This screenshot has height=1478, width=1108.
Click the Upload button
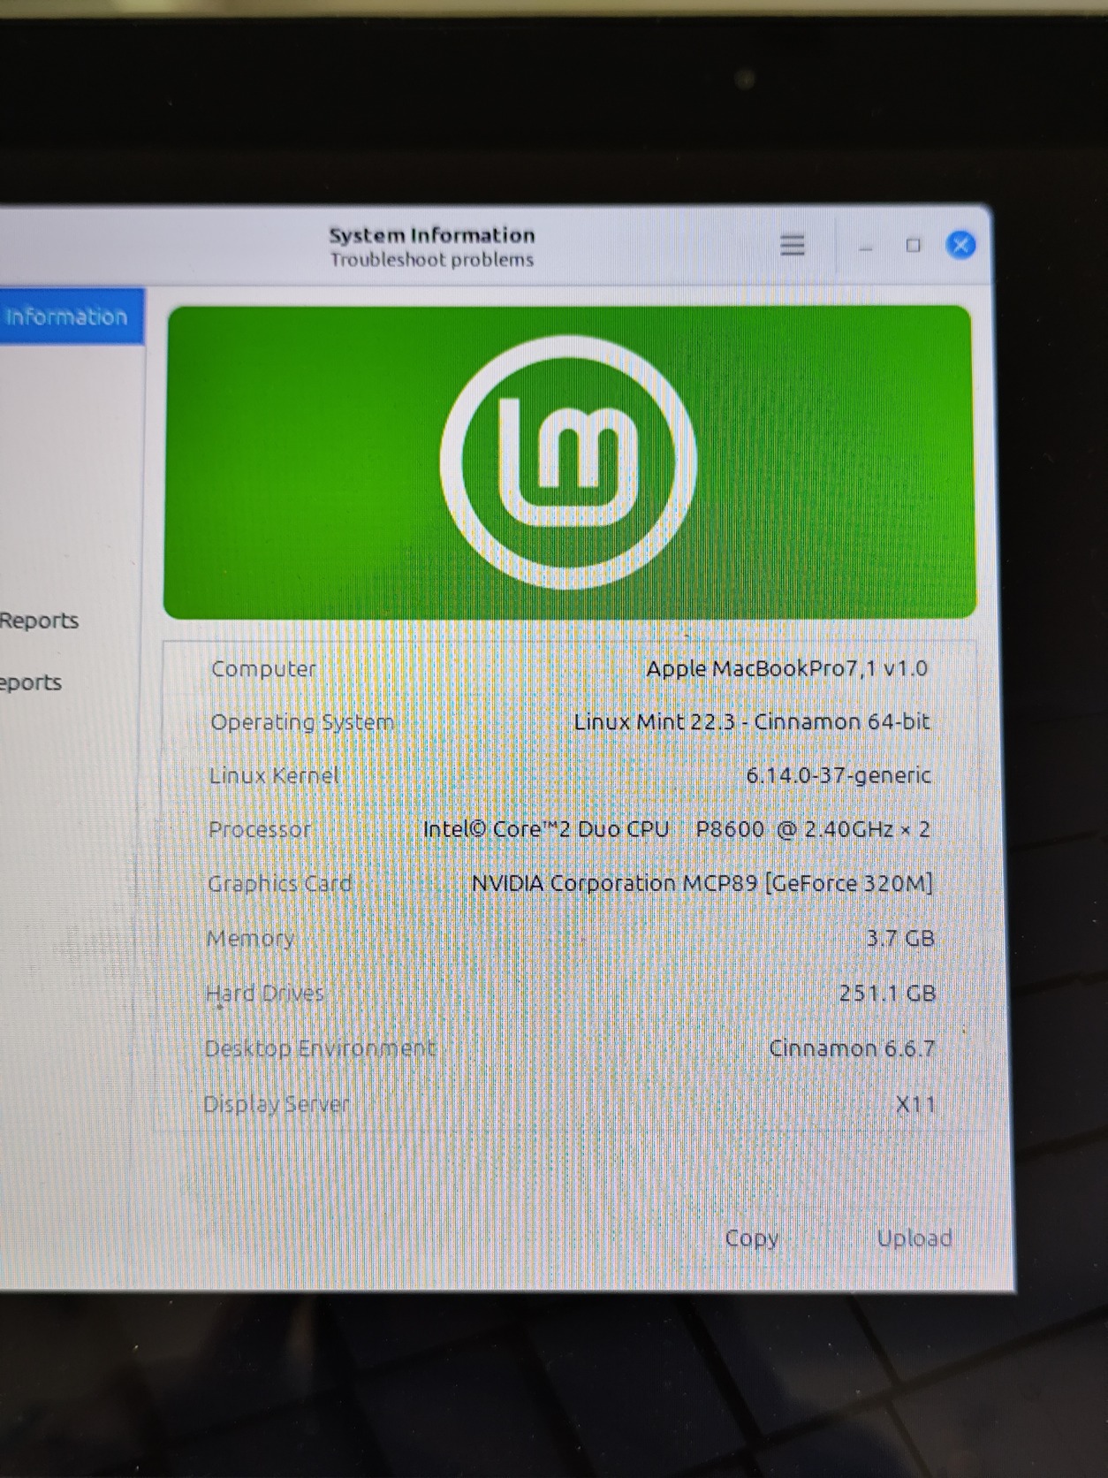click(x=914, y=1238)
